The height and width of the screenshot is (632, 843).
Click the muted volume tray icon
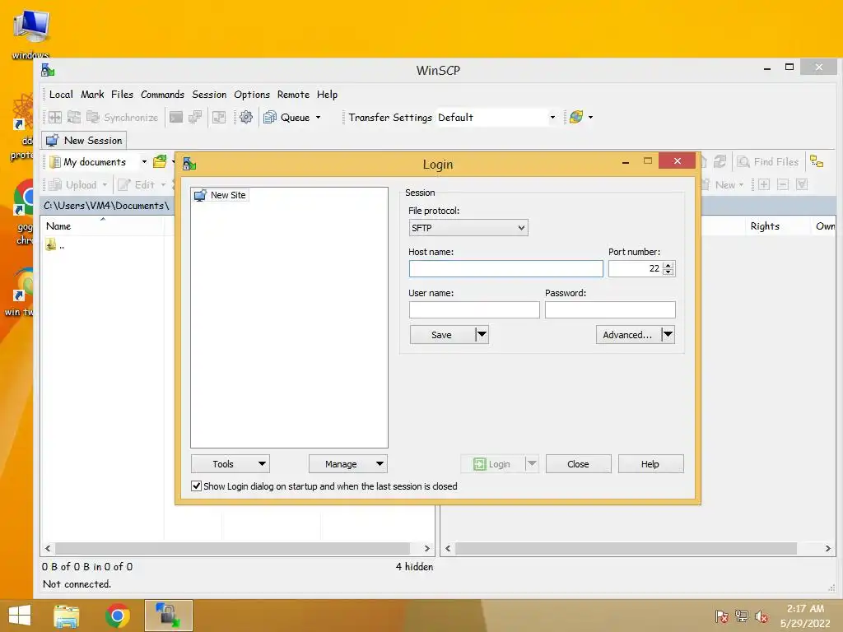coord(761,616)
